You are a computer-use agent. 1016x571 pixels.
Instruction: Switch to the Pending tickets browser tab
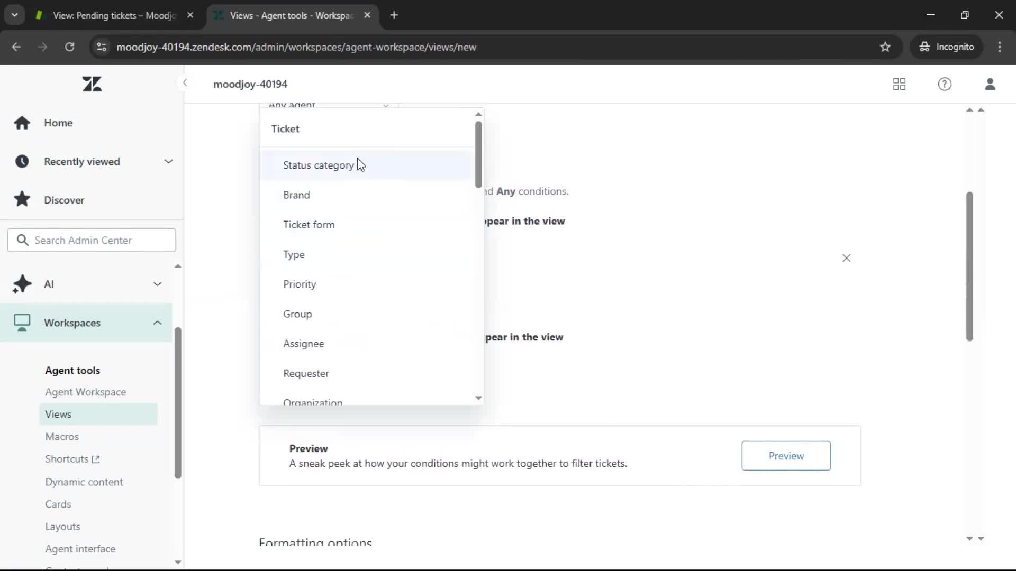tap(114, 15)
